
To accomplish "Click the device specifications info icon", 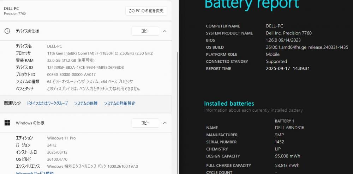I will (7, 31).
